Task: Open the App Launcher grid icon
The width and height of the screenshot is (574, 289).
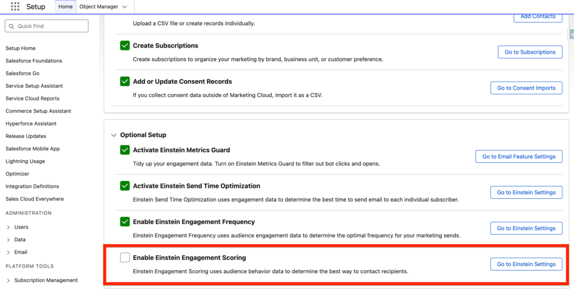Action: pyautogui.click(x=15, y=7)
